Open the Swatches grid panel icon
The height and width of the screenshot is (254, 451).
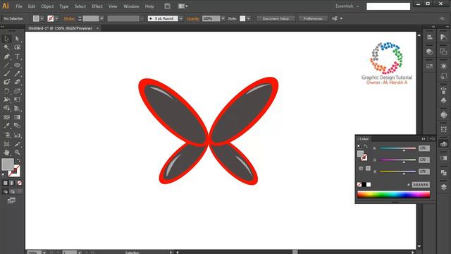pos(429,66)
